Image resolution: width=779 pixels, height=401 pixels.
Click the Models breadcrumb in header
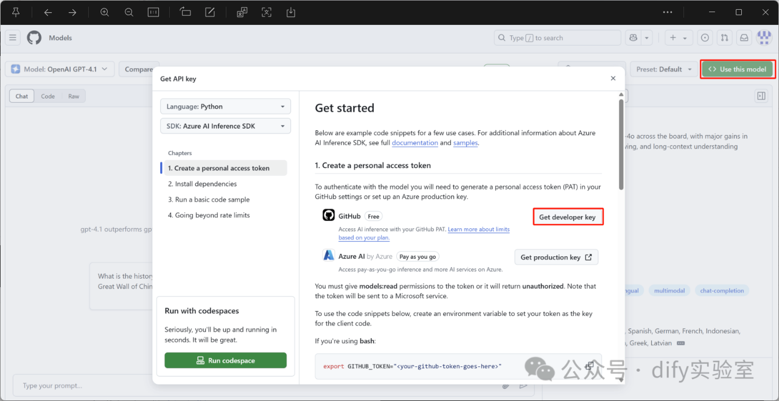click(x=60, y=38)
